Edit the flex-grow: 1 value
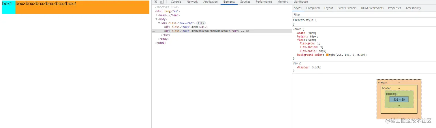This screenshot has height=128, width=436. click(319, 44)
